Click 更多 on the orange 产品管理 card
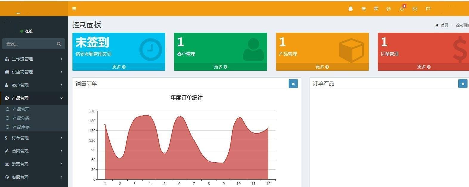469x187 pixels. coord(322,67)
